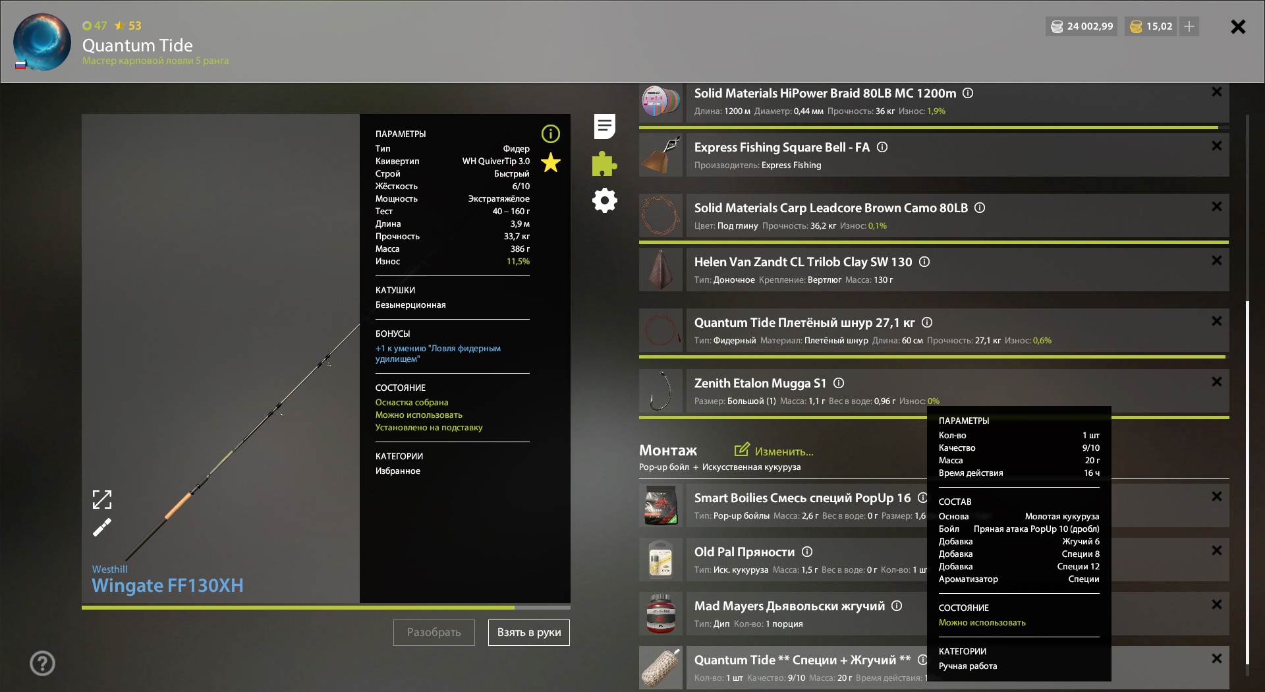1265x692 pixels.
Task: Click the player level 47 indicator
Action: [95, 26]
